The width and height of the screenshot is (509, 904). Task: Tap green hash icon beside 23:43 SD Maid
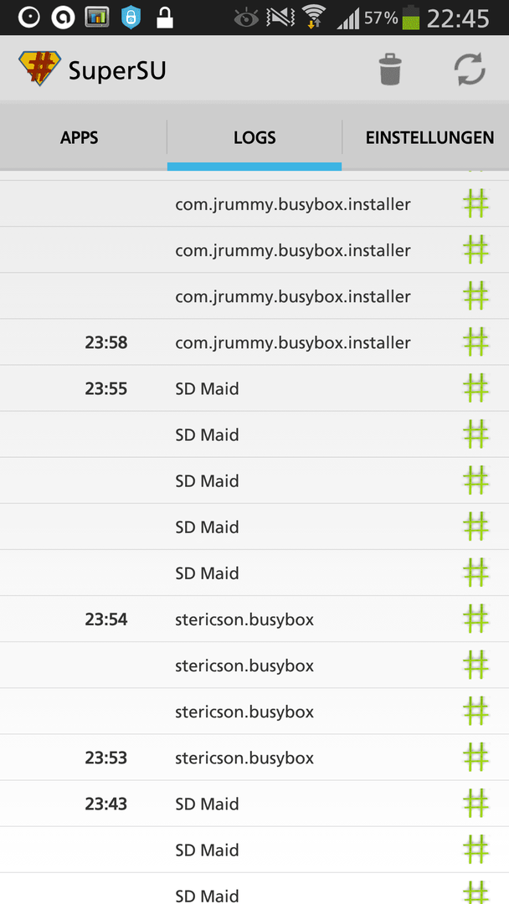coord(476,803)
